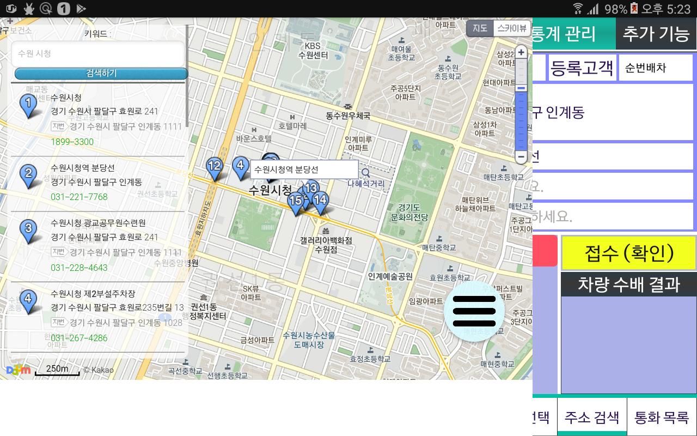The height and width of the screenshot is (436, 697).
Task: Click the search results scrollbar
Action: (187, 76)
